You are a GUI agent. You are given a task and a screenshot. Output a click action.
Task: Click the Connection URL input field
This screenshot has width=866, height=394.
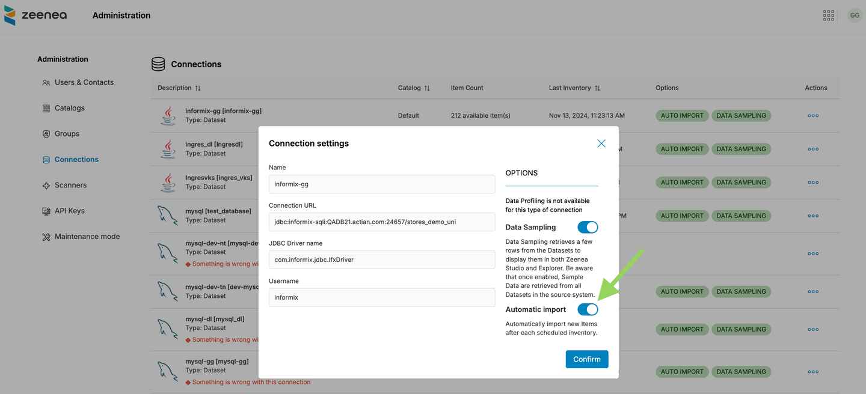[x=382, y=222]
